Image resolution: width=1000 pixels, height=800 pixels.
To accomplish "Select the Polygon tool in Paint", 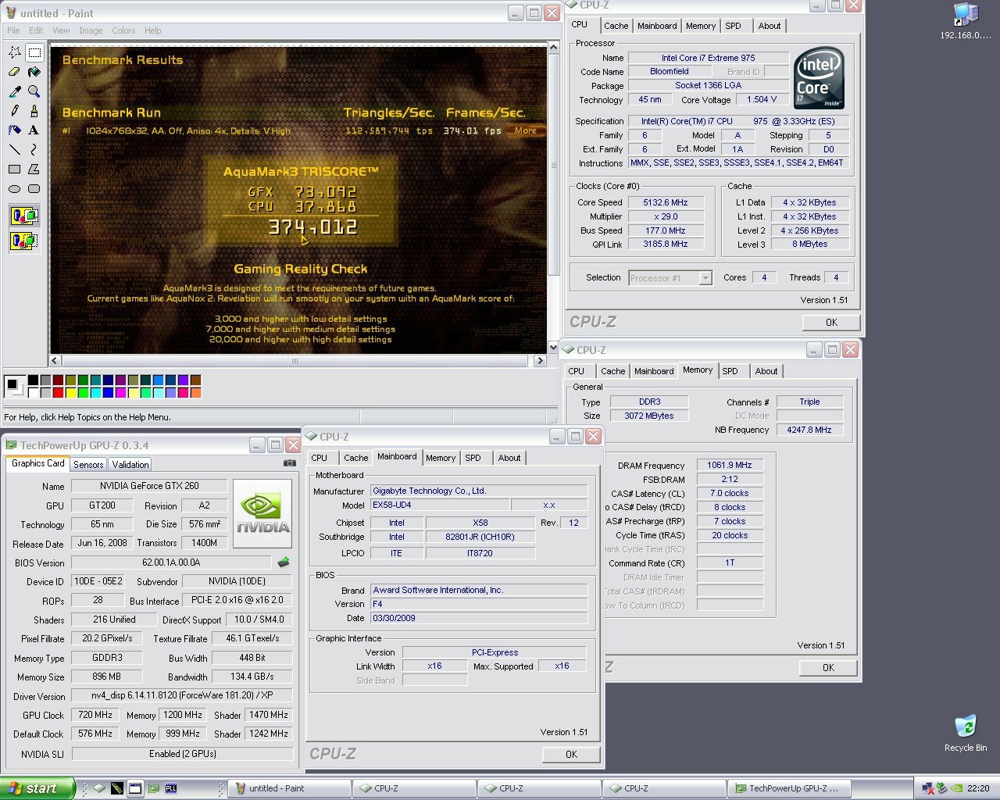I will [34, 169].
